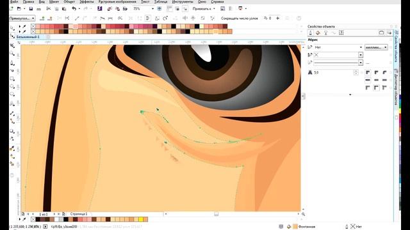
Task: Open the Привязать к snap dropdown
Action: (204, 8)
